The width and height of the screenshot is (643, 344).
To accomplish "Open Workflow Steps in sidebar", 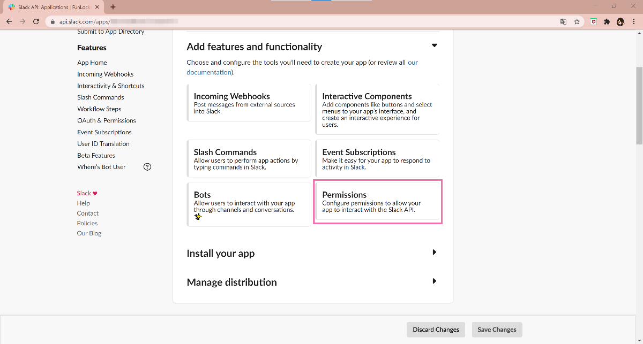I will coord(99,109).
